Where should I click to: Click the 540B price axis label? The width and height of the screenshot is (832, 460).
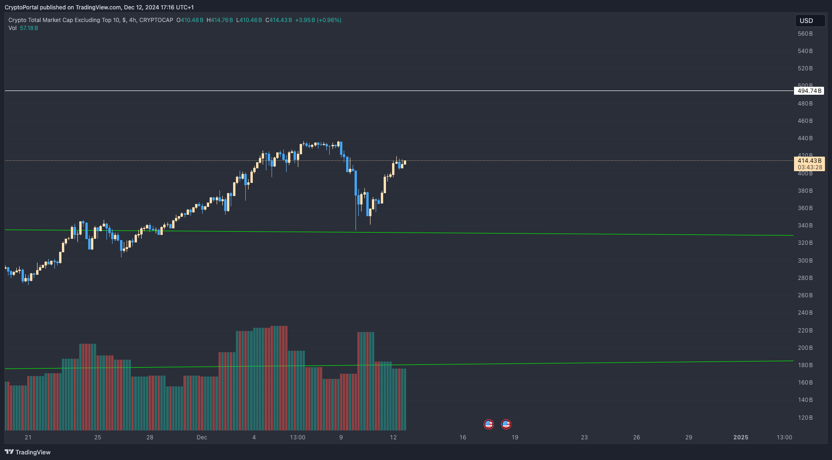[805, 51]
